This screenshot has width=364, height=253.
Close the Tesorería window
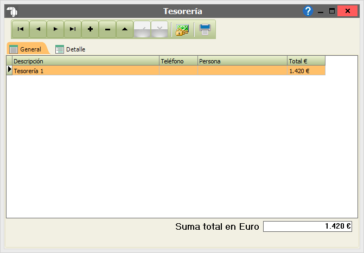pyautogui.click(x=347, y=11)
